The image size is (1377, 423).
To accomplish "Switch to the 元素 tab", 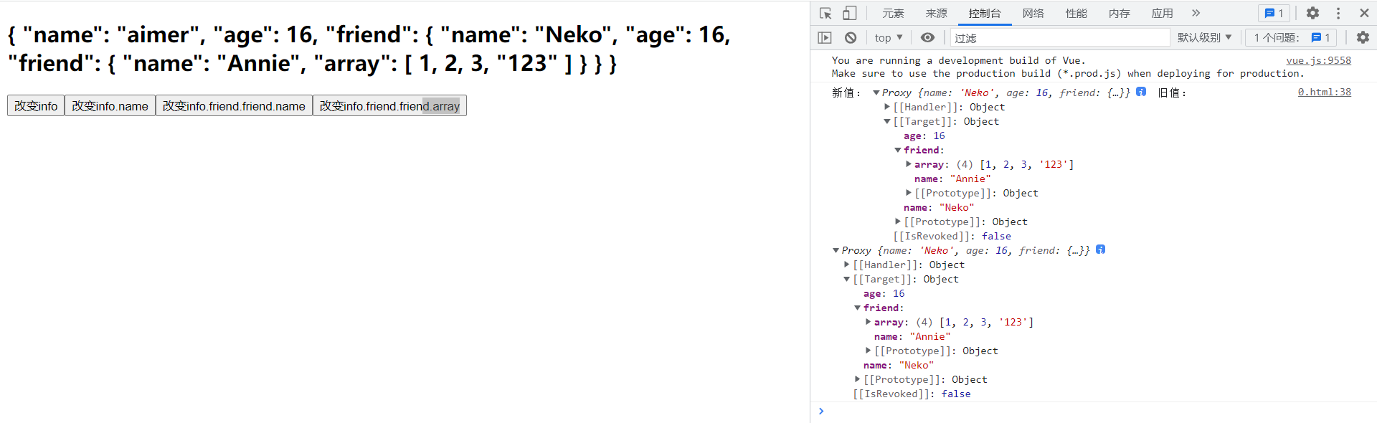I will [893, 14].
